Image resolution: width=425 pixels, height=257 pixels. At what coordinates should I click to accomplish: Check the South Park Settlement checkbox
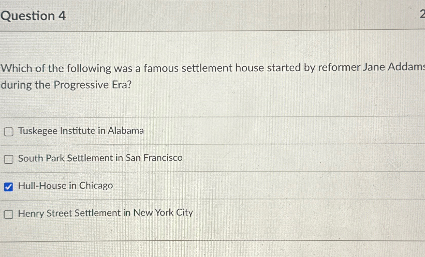(x=9, y=159)
